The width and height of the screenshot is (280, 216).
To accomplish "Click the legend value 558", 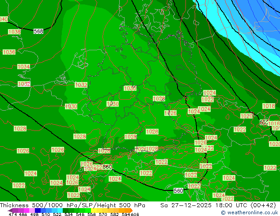I will 91,214.
